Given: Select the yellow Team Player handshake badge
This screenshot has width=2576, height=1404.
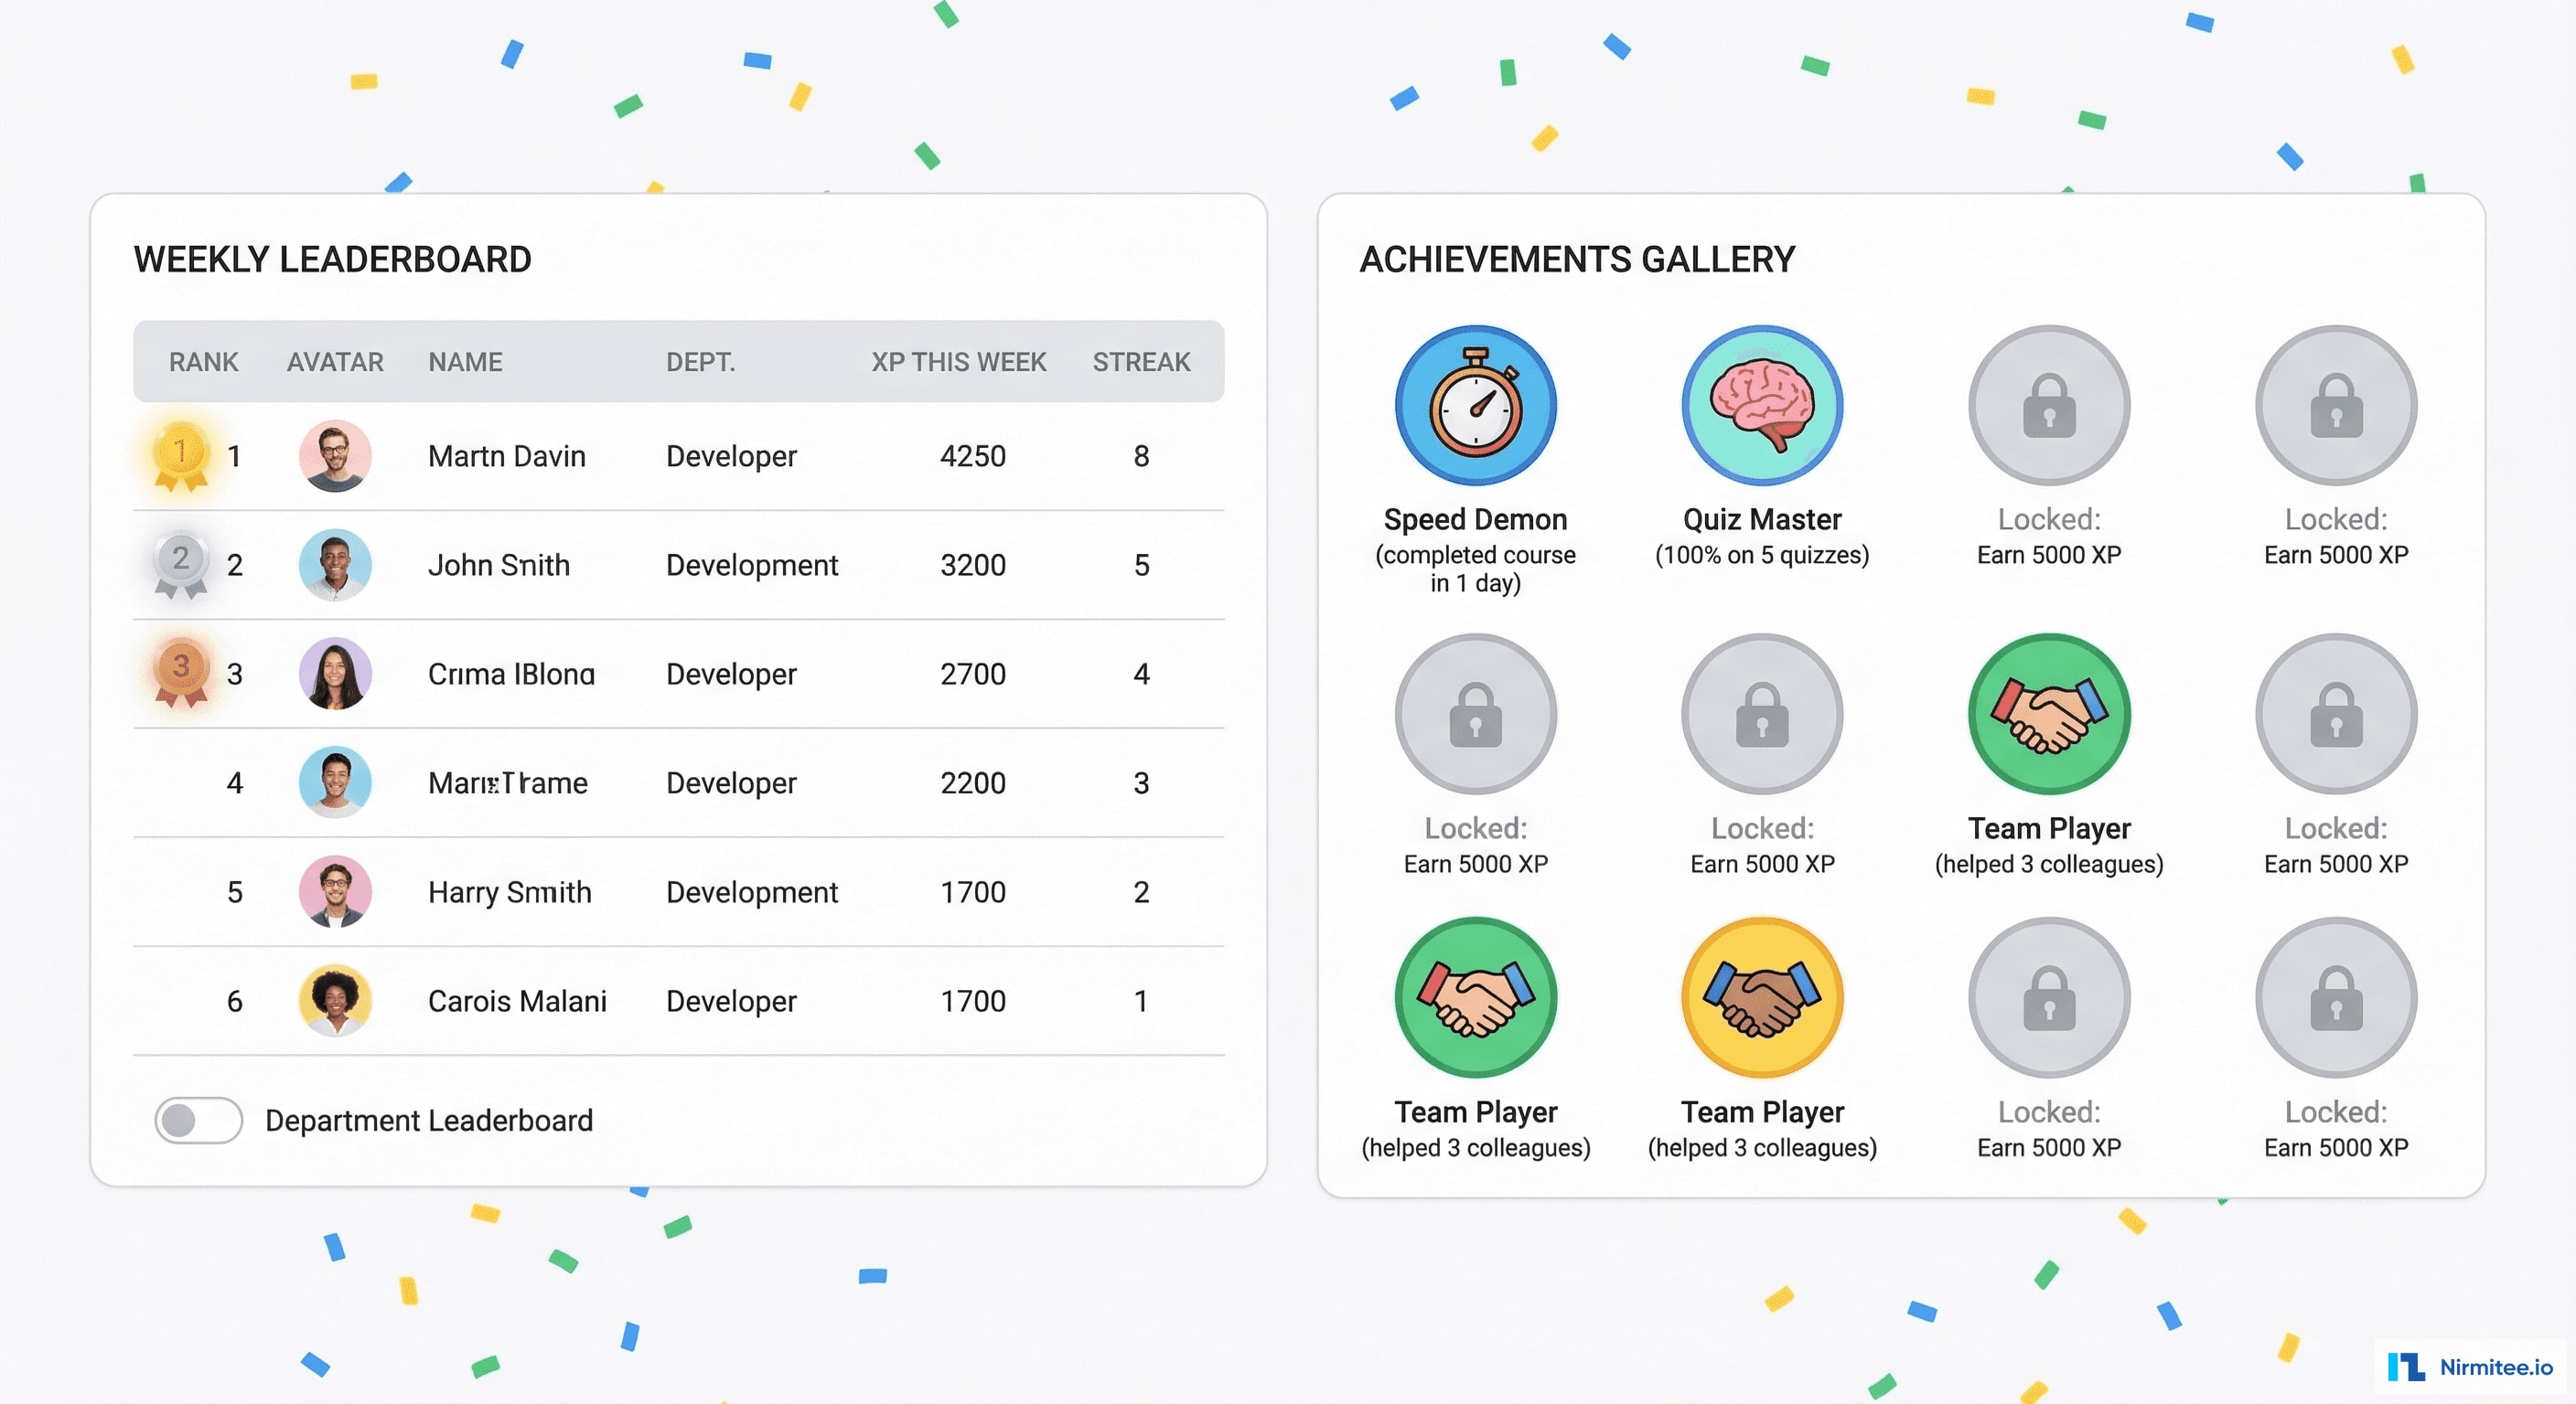Looking at the screenshot, I should (x=1762, y=995).
